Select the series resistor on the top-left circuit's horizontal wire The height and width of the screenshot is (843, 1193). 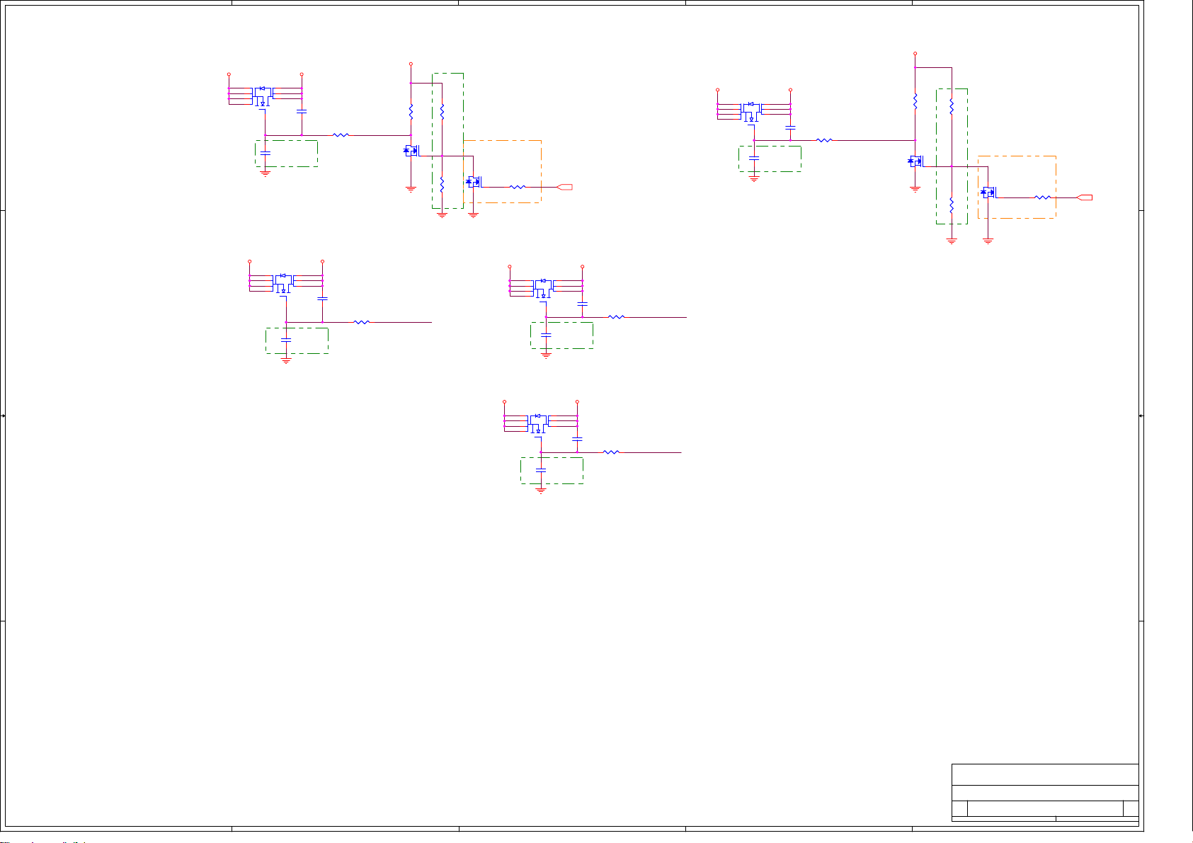pos(341,134)
